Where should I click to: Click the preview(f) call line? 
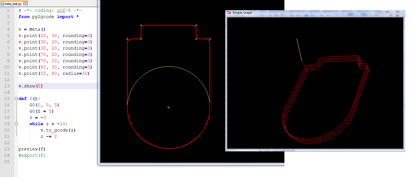click(32, 149)
